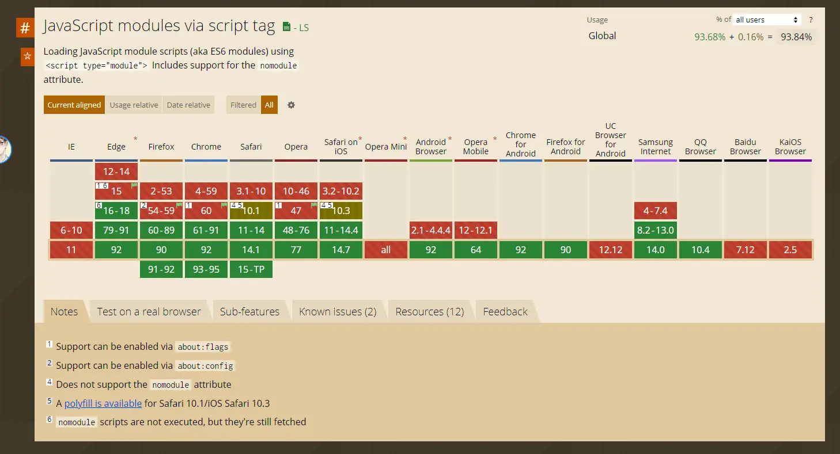Screen dimensions: 840x454
Task: Switch to Date relative view
Action: pyautogui.click(x=188, y=105)
